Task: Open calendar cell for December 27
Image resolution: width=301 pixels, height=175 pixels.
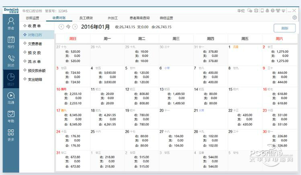Action: tap(73, 55)
